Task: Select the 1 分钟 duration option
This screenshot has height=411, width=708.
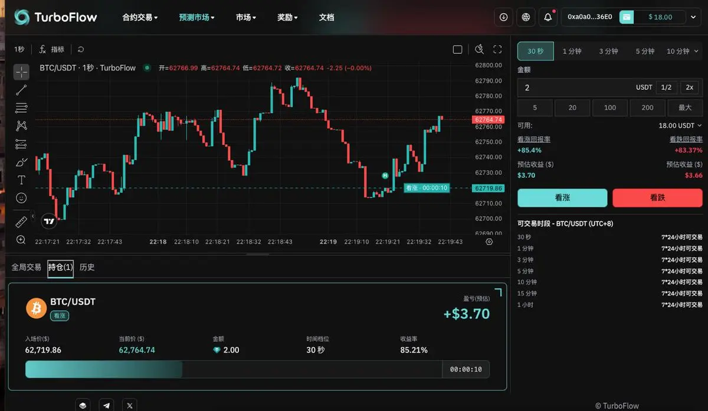Action: coord(572,51)
